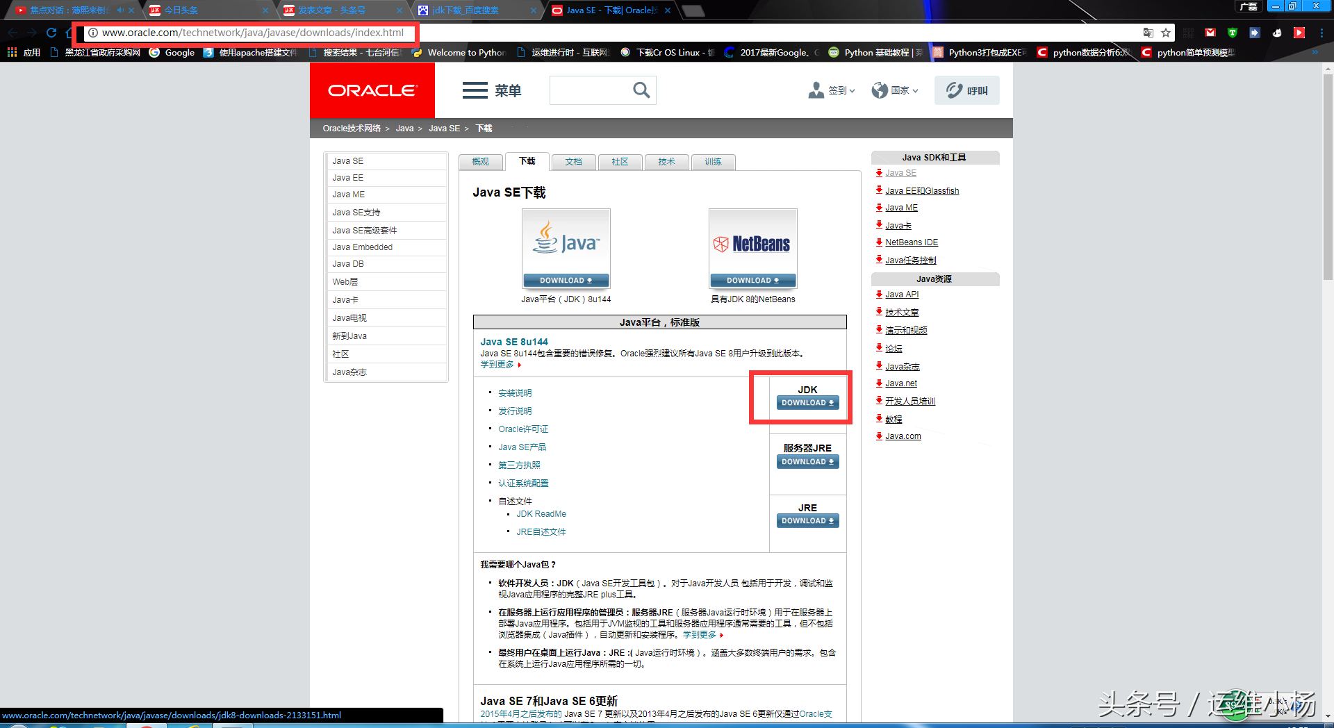Screen dimensions: 1334x728
Task: Open the 发行说明 link
Action: 515,411
